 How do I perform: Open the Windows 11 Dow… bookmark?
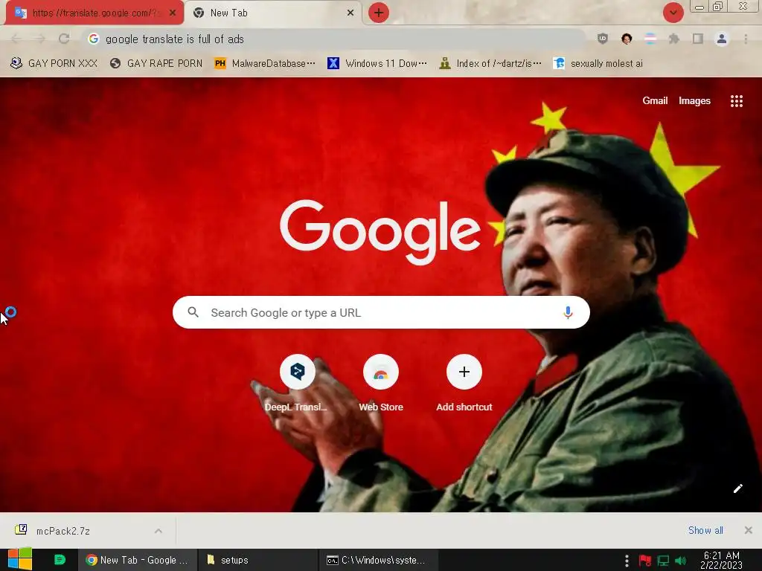377,63
